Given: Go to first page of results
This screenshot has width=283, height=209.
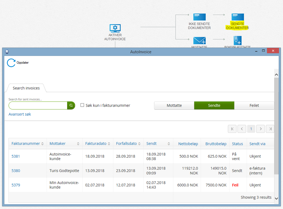Looking at the screenshot, I should tap(232, 129).
